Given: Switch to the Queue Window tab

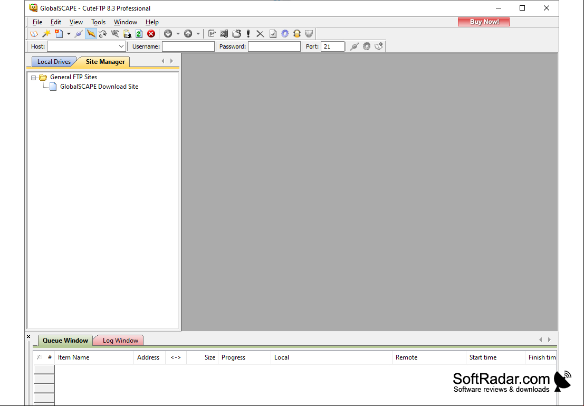Looking at the screenshot, I should (x=65, y=341).
